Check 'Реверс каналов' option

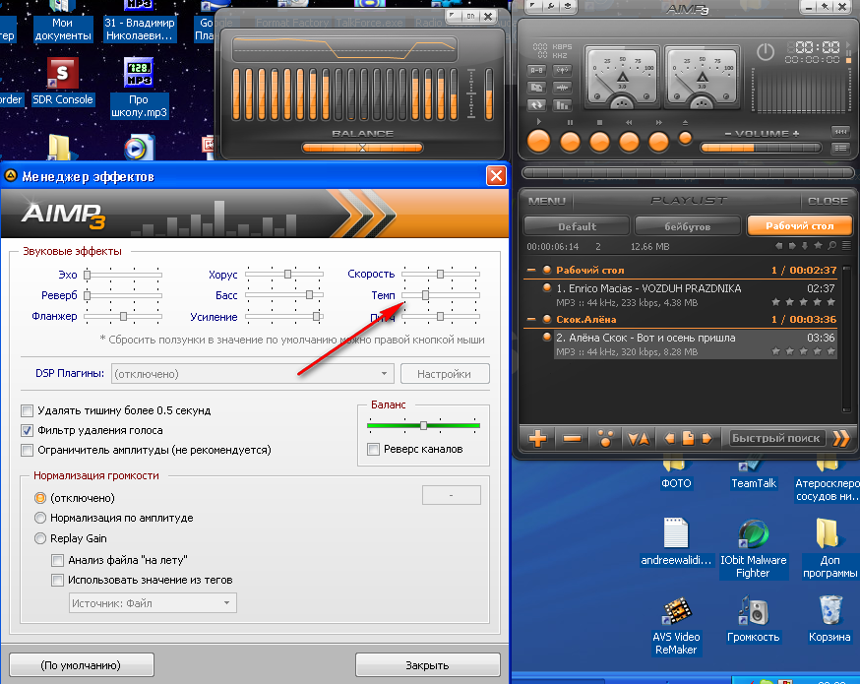[x=374, y=449]
